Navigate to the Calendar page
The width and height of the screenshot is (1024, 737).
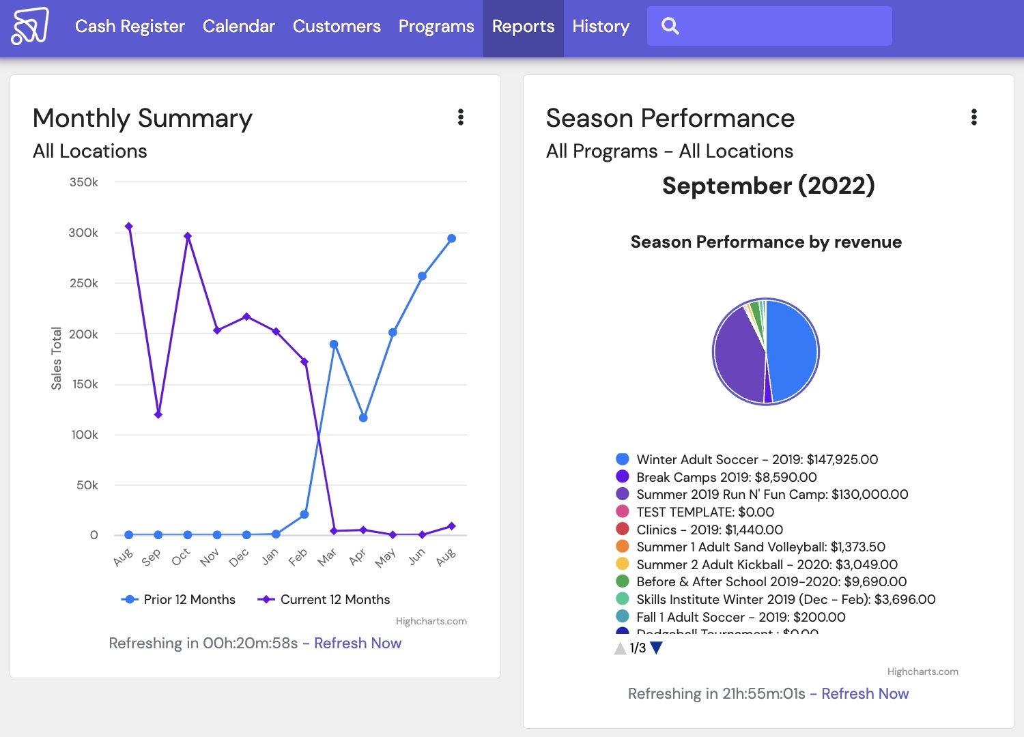(x=238, y=26)
